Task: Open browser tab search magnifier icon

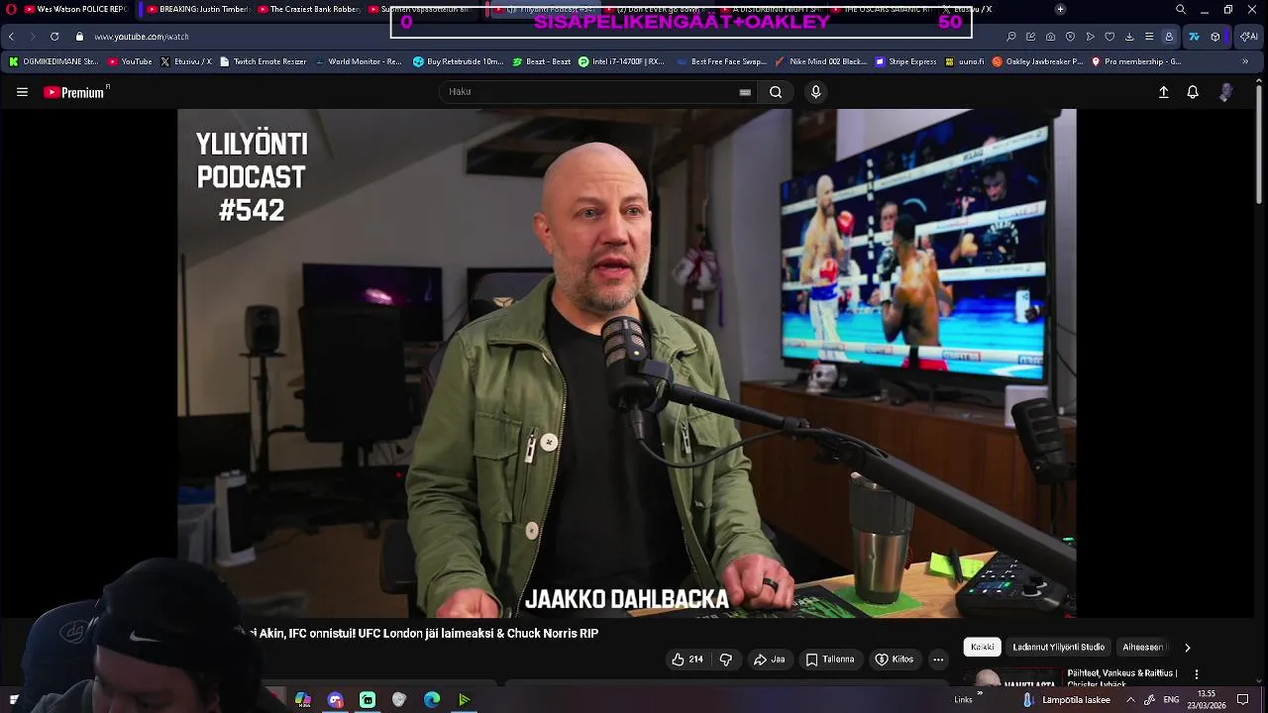Action: click(1180, 10)
